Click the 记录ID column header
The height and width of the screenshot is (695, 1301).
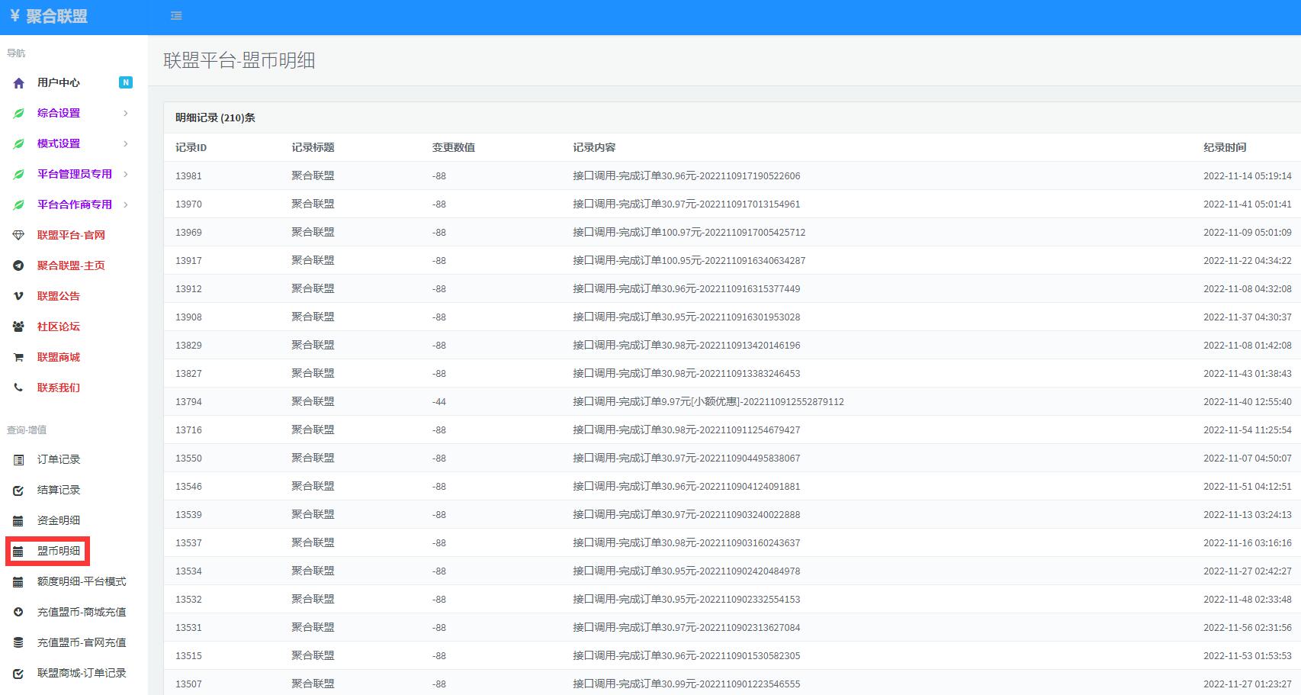click(x=191, y=147)
